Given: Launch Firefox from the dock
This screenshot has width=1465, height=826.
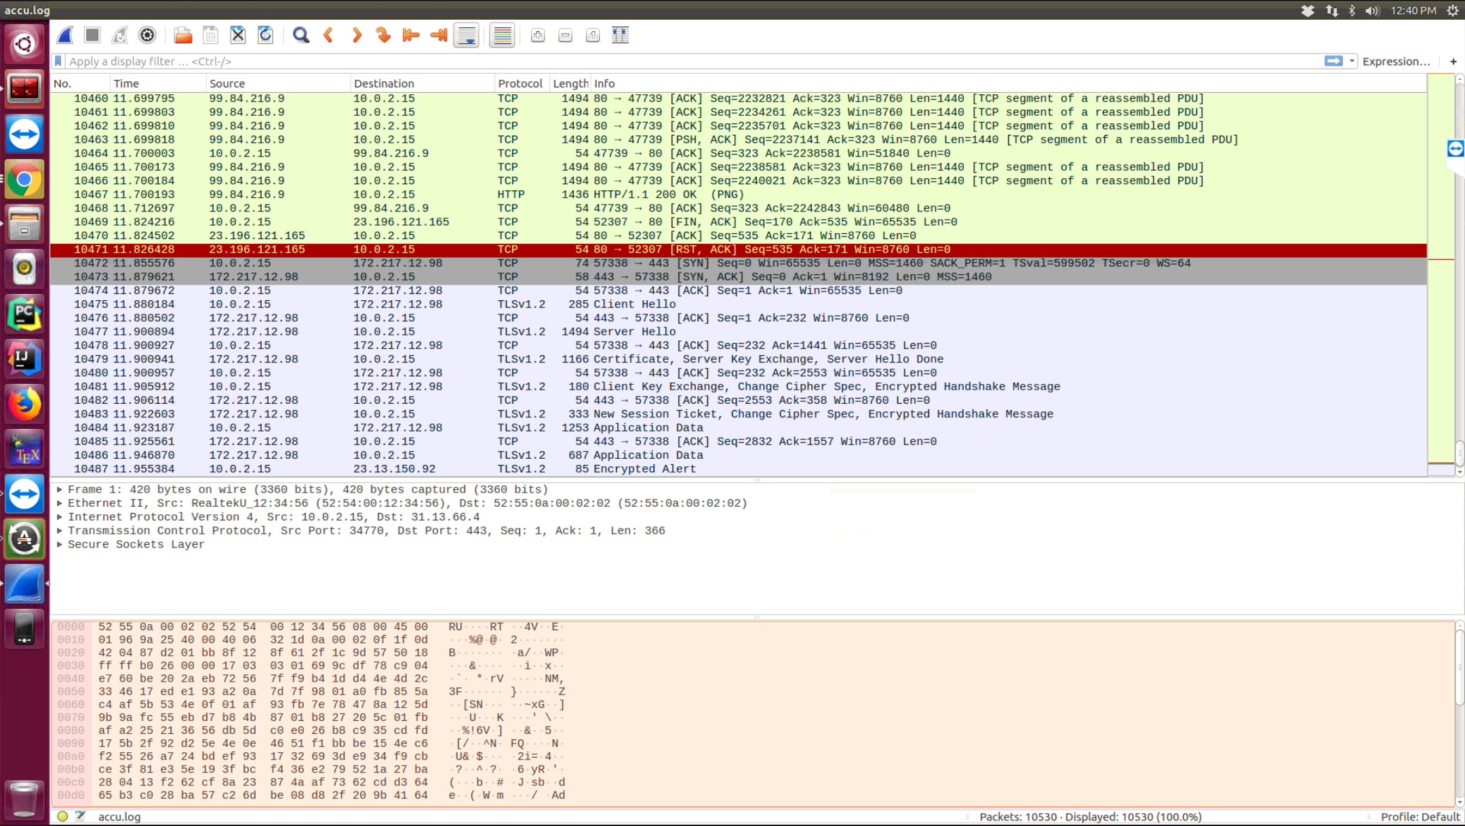Looking at the screenshot, I should 24,403.
